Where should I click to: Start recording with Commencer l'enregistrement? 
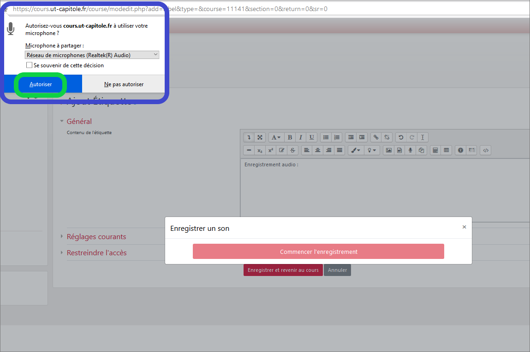click(x=318, y=252)
